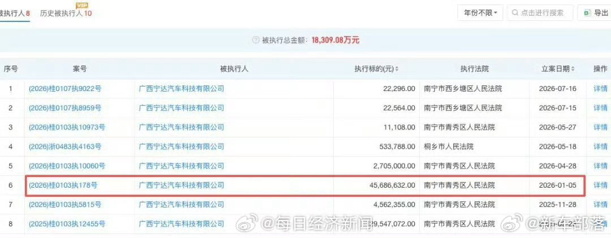Open case (2026)桂0107执9022号 link
611x238 pixels.
(64, 89)
